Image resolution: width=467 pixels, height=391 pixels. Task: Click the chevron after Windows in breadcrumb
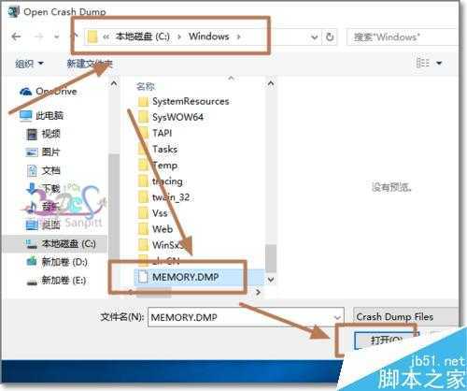click(239, 36)
